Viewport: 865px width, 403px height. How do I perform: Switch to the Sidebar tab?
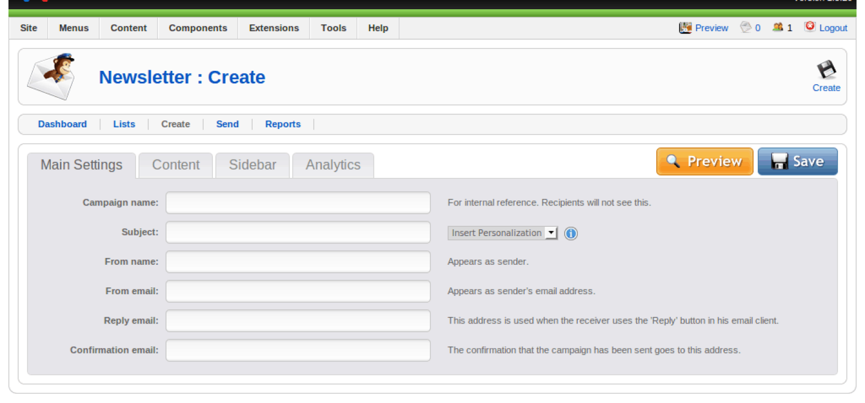252,165
